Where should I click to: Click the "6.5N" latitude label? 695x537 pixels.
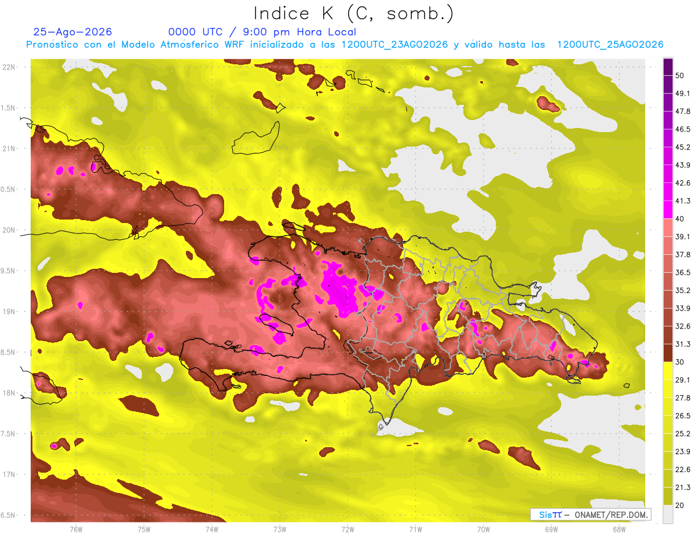9,515
